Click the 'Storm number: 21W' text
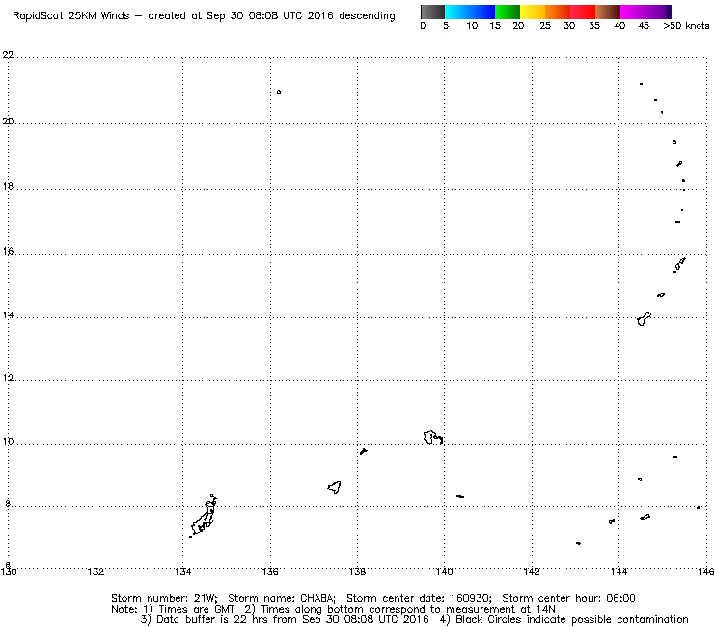This screenshot has height=627, width=714. [163, 598]
